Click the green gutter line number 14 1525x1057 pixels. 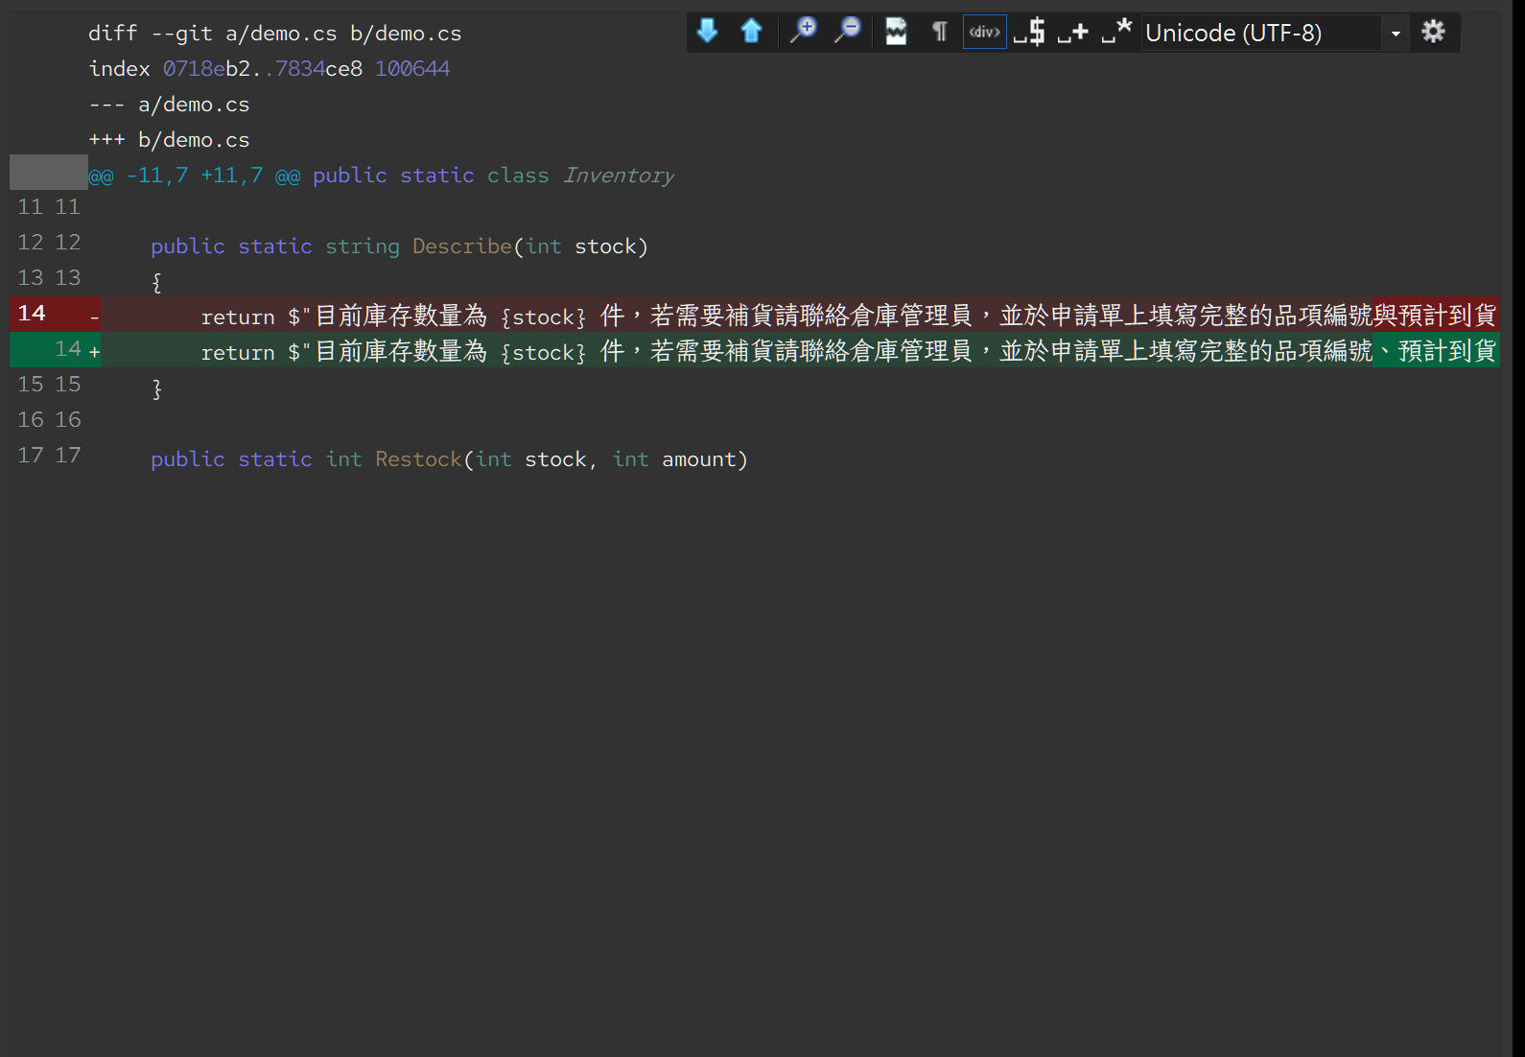(68, 349)
